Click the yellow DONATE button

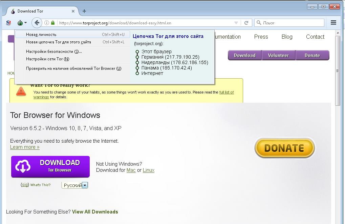[x=284, y=148]
